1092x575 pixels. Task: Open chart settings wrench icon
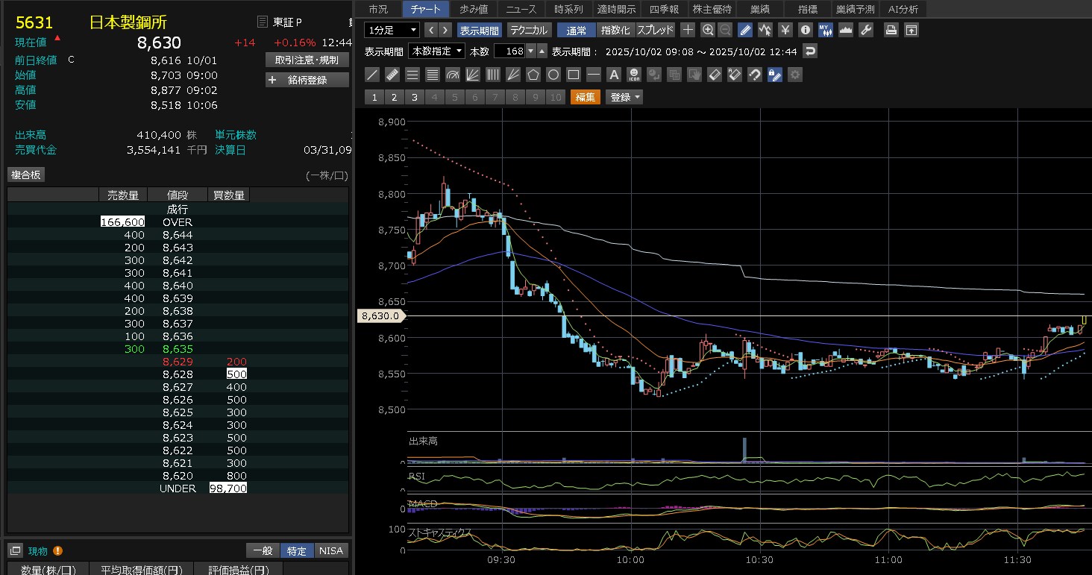[x=865, y=30]
